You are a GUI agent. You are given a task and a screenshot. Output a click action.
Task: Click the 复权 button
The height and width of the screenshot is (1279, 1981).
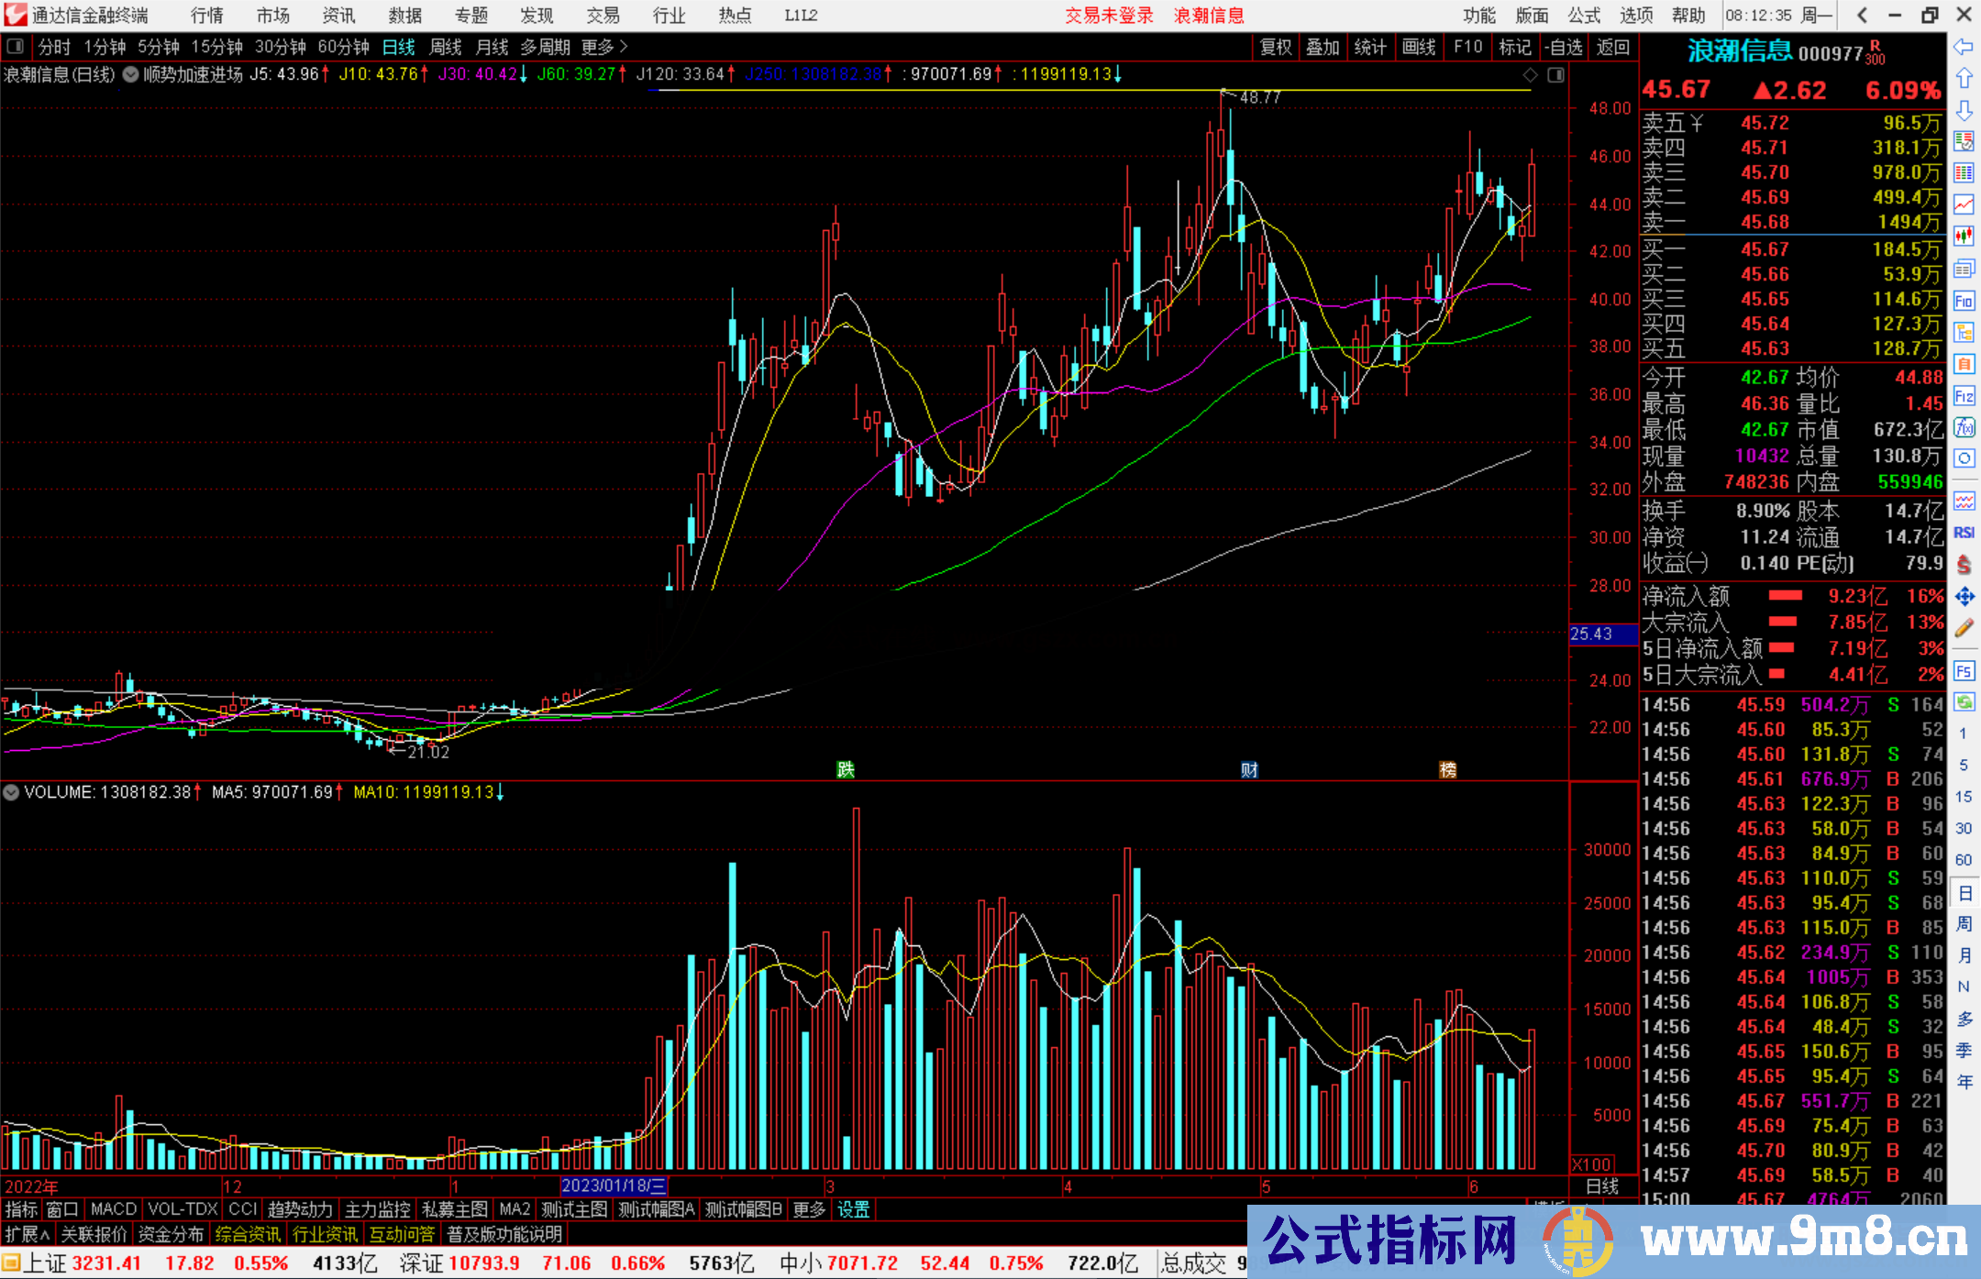[x=1276, y=47]
